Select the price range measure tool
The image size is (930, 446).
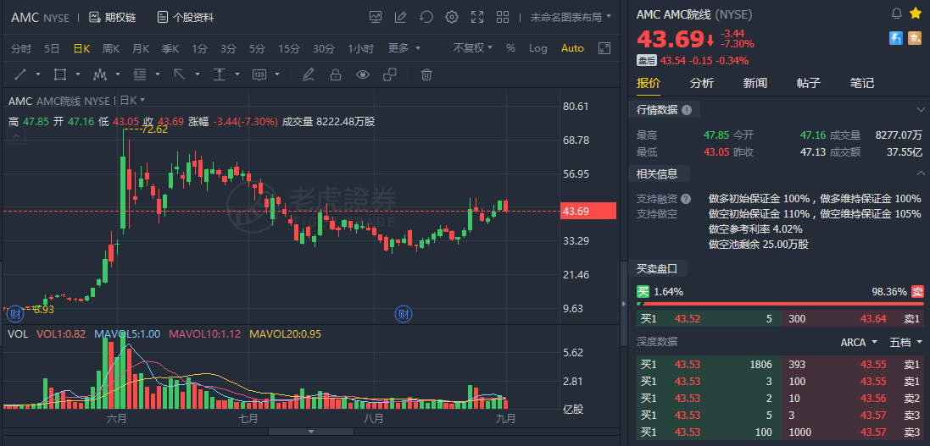pyautogui.click(x=220, y=74)
